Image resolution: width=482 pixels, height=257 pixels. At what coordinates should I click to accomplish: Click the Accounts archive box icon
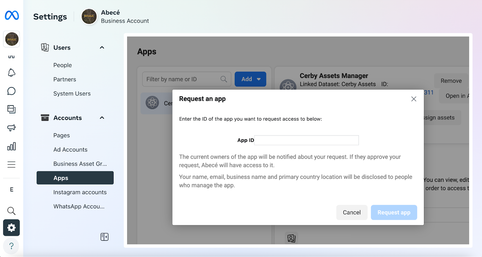click(45, 118)
